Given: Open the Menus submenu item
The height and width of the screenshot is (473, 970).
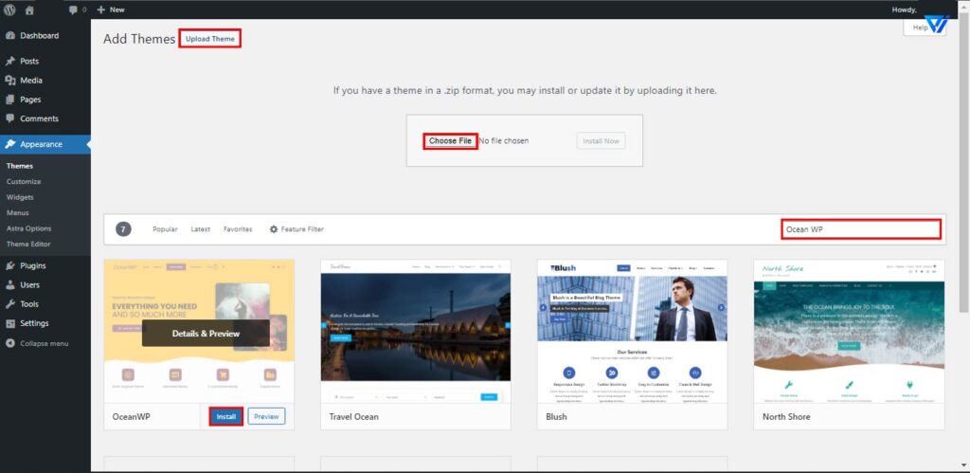Looking at the screenshot, I should (x=17, y=212).
